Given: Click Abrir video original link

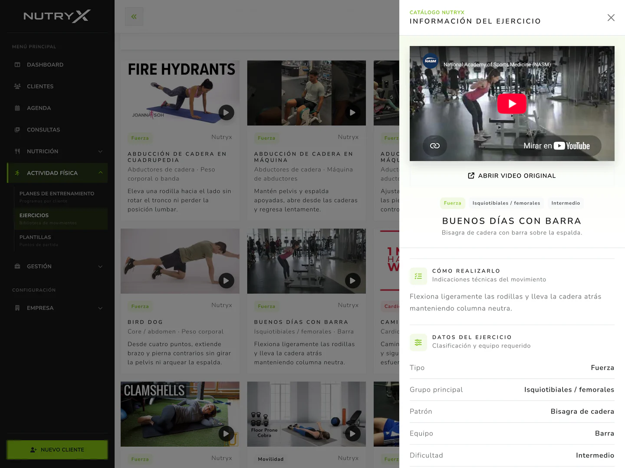Looking at the screenshot, I should tap(512, 175).
